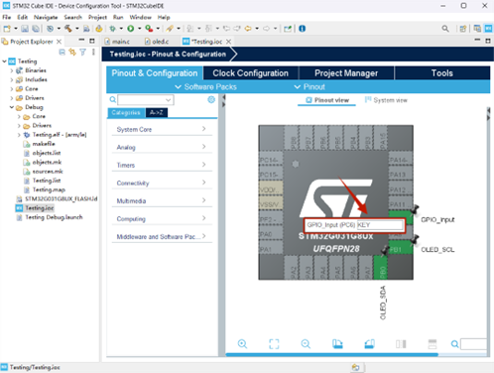
Task: Open the toolbar search magnifier
Action: [x=445, y=29]
